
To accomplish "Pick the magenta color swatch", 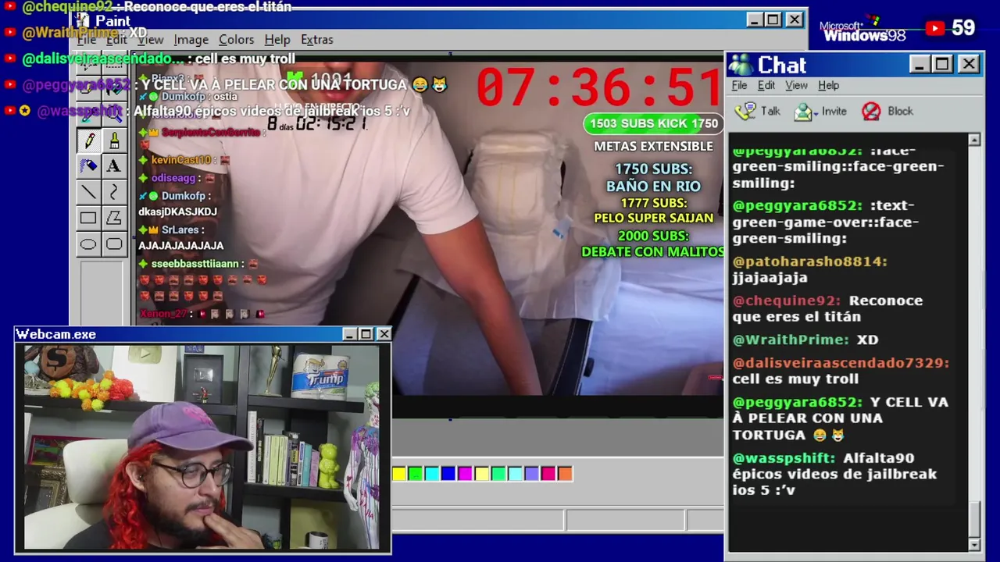I will pos(465,474).
